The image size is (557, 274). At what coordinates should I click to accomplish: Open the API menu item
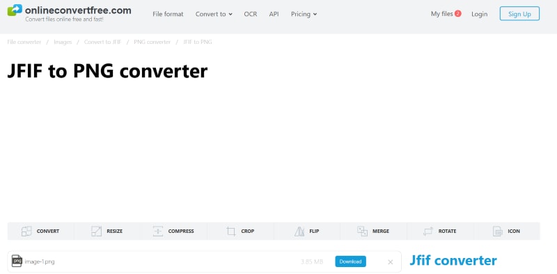pos(274,14)
